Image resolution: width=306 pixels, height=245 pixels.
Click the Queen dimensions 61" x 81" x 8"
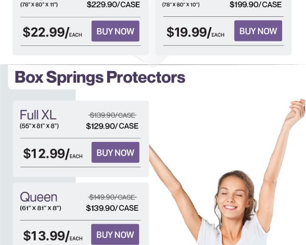tap(40, 208)
